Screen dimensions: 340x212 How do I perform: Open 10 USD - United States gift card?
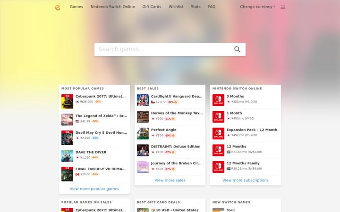pos(177,210)
